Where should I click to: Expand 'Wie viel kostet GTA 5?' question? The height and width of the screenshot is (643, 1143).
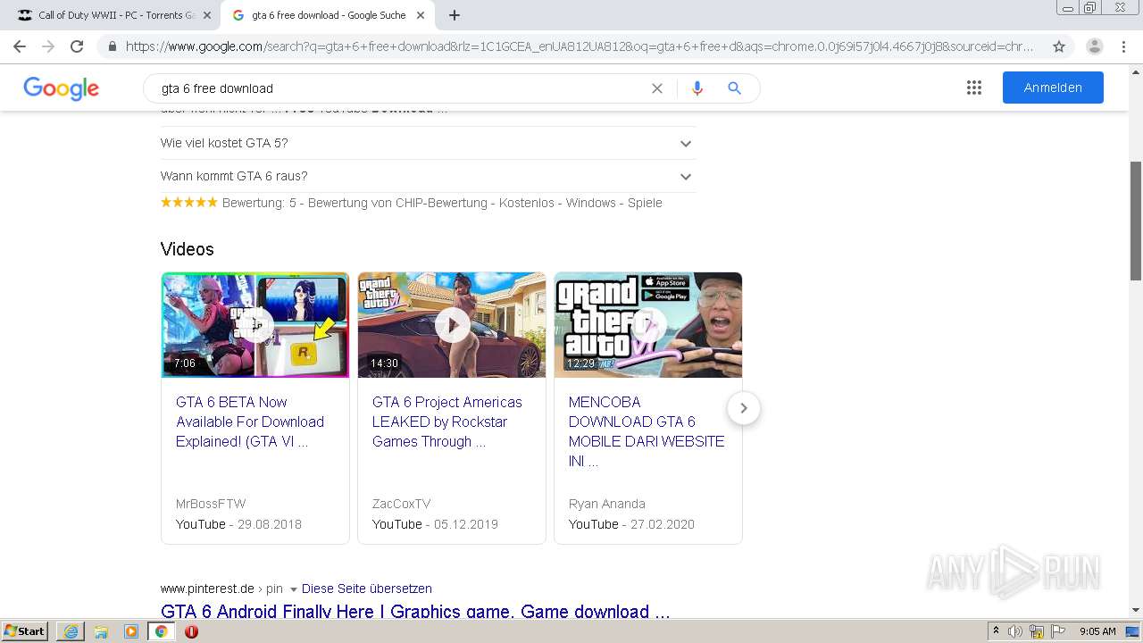428,143
